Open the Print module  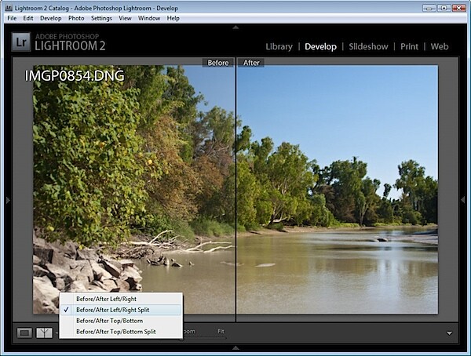(410, 46)
